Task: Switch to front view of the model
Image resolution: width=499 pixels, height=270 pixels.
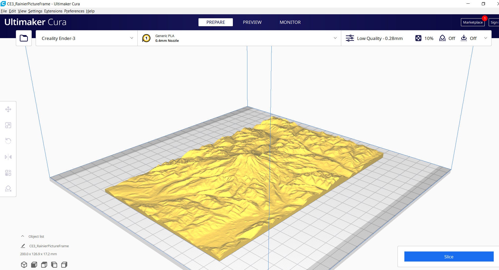Action: 34,264
